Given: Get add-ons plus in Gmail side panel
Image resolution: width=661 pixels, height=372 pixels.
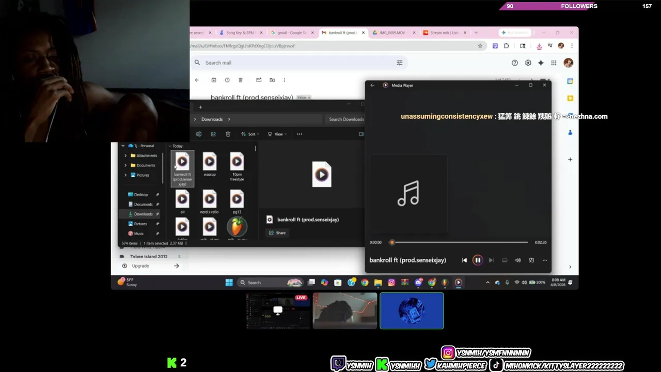Looking at the screenshot, I should coord(570,160).
